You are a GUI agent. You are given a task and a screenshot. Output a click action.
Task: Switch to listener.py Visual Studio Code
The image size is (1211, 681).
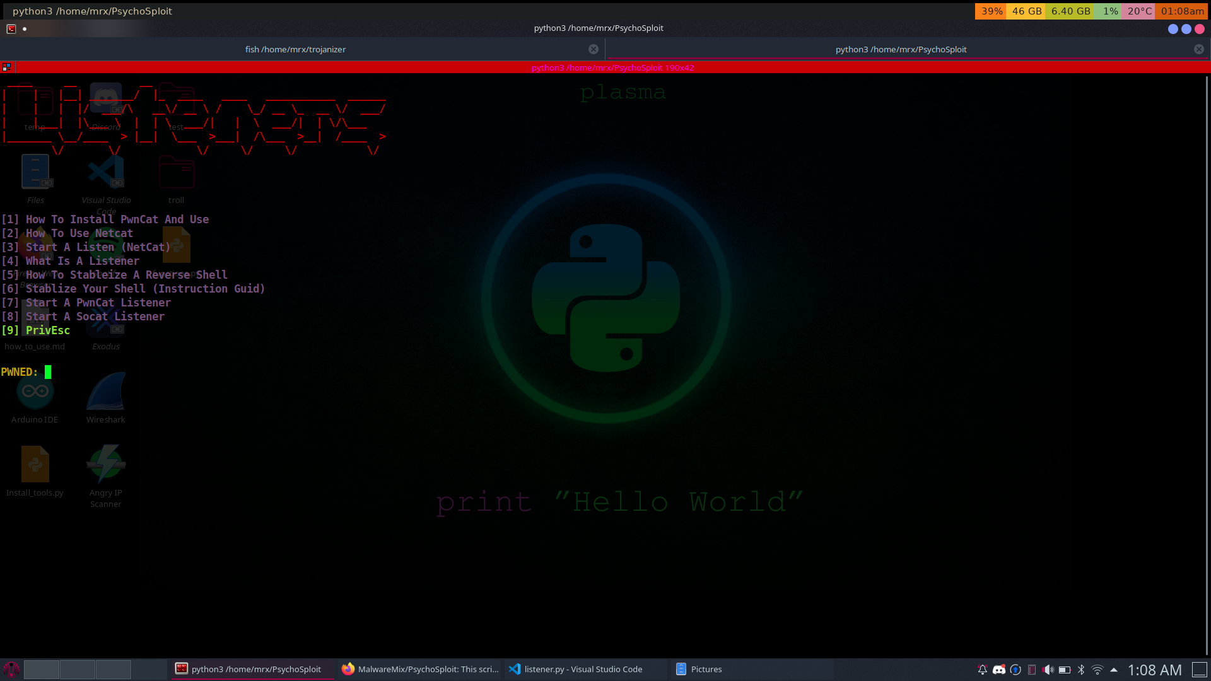pos(576,669)
